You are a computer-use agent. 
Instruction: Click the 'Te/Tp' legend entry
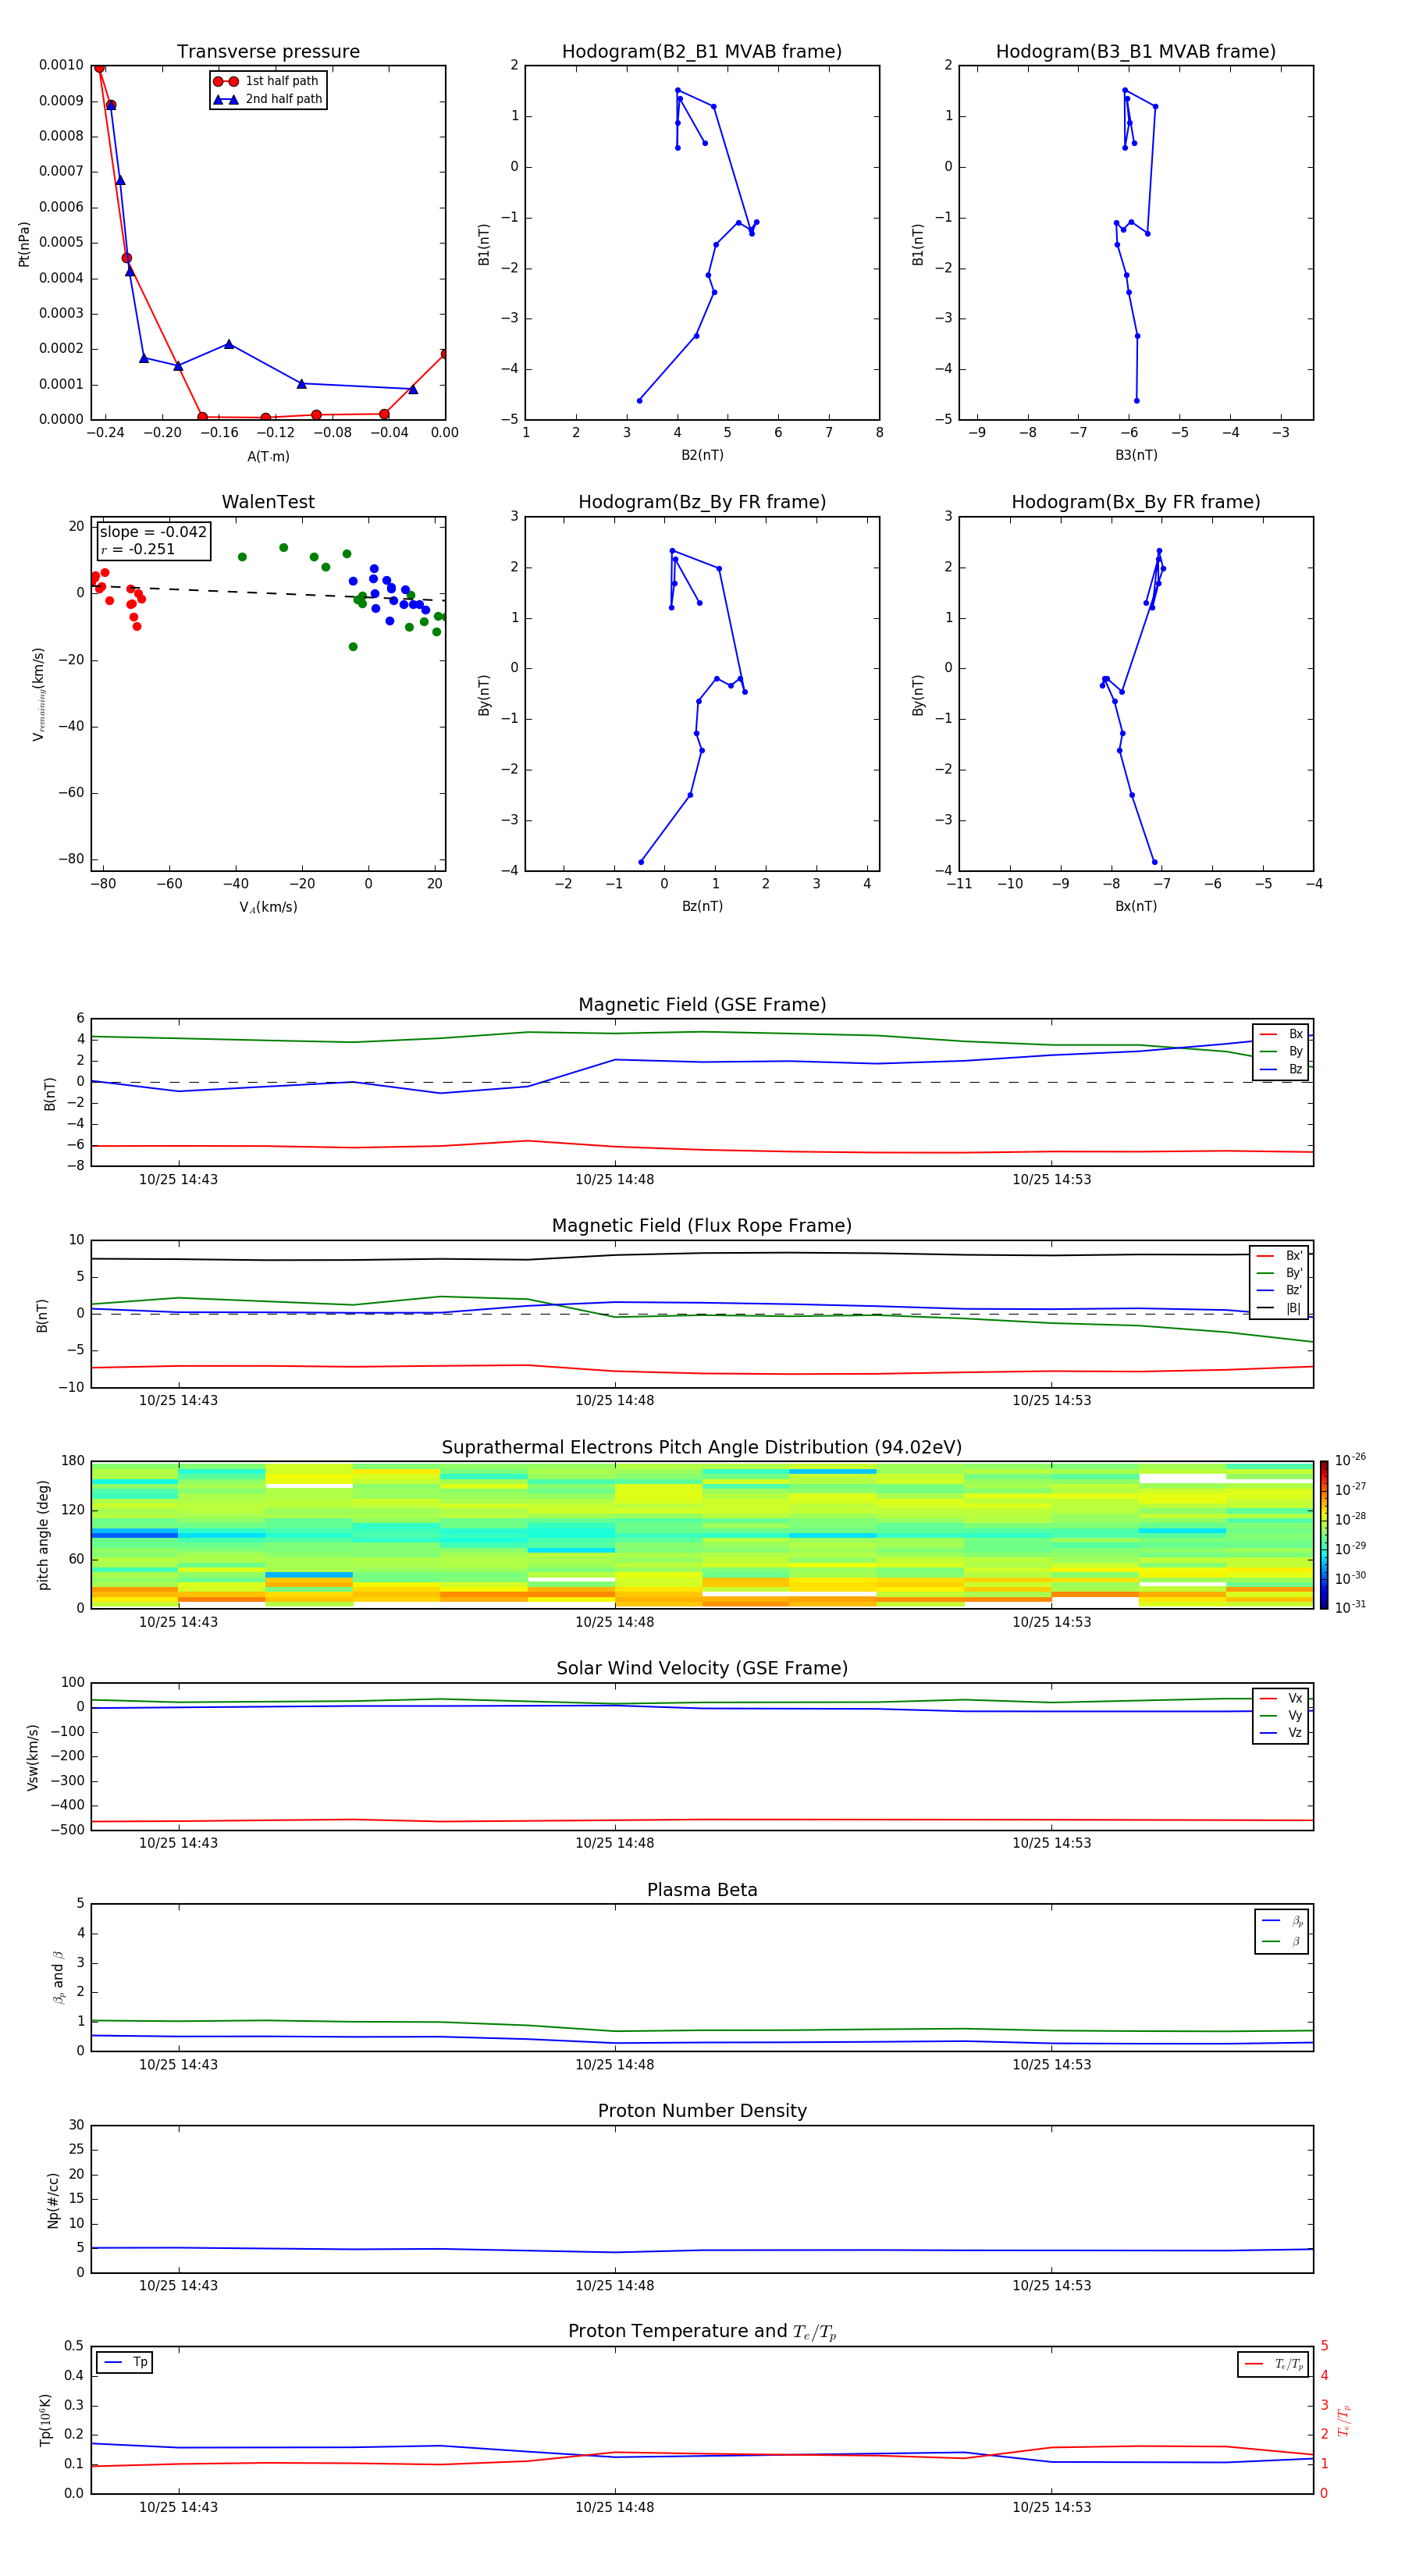pos(1273,2364)
